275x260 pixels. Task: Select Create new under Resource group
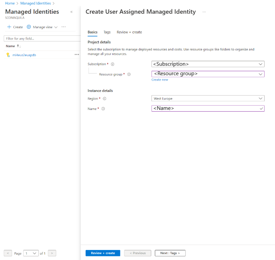(159, 80)
